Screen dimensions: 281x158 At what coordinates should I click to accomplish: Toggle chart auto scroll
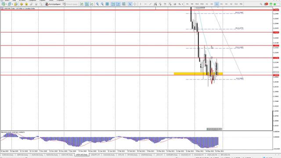click(x=113, y=4)
